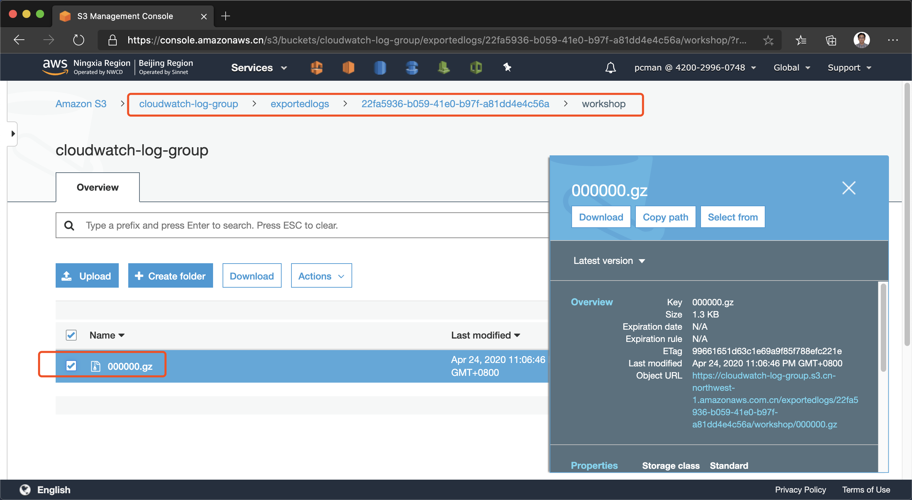Expand the Latest version dropdown
The width and height of the screenshot is (912, 500).
[609, 261]
